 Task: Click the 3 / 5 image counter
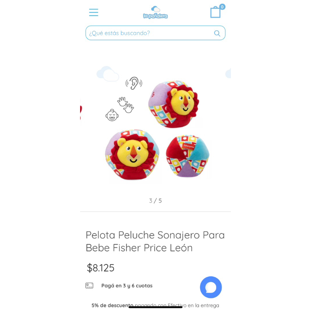pos(155,201)
